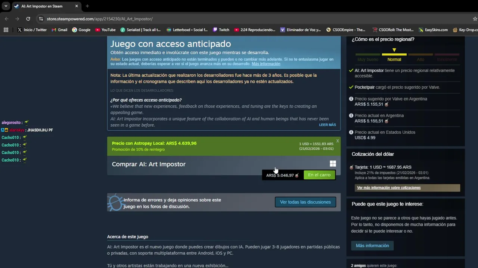The width and height of the screenshot is (478, 268).
Task: Open the Eliminador de Voz bookmark
Action: [x=301, y=30]
